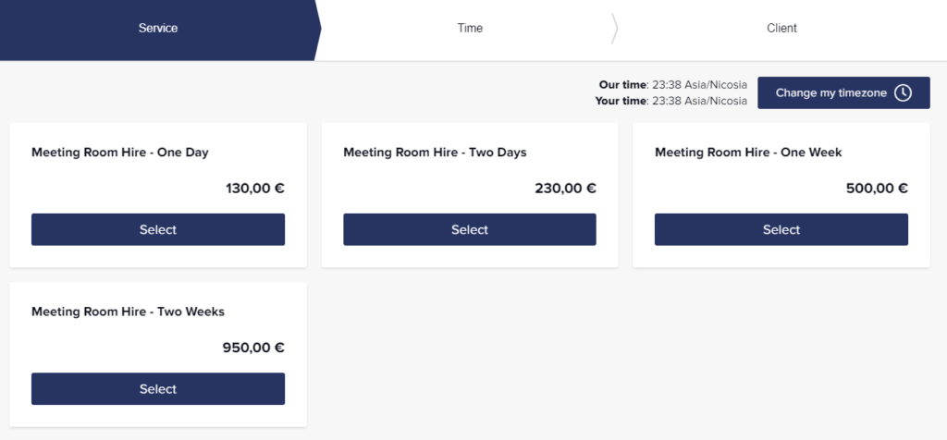Viewport: 947px width, 440px height.
Task: Click the 950,00 € price
Action: pyautogui.click(x=253, y=348)
